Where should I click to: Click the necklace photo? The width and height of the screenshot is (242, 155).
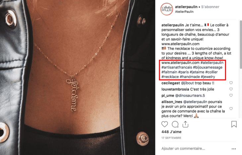(x=78, y=77)
